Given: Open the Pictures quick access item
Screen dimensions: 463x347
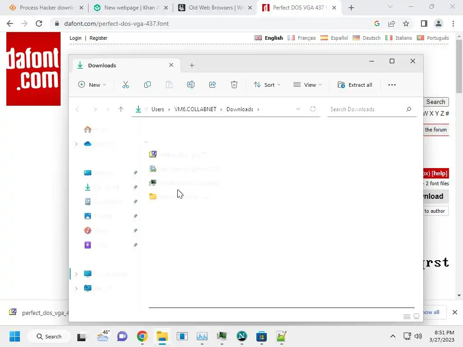Looking at the screenshot, I should click(x=98, y=216).
